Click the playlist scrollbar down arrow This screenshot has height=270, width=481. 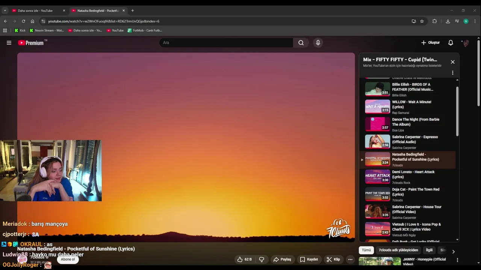(x=457, y=240)
